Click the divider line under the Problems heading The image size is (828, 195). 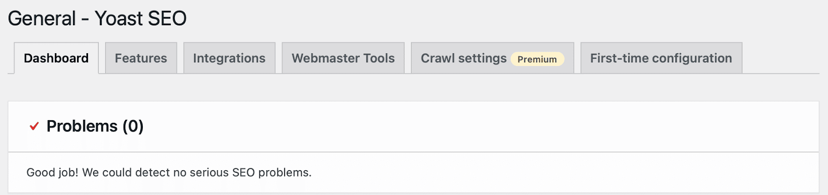[x=413, y=152]
